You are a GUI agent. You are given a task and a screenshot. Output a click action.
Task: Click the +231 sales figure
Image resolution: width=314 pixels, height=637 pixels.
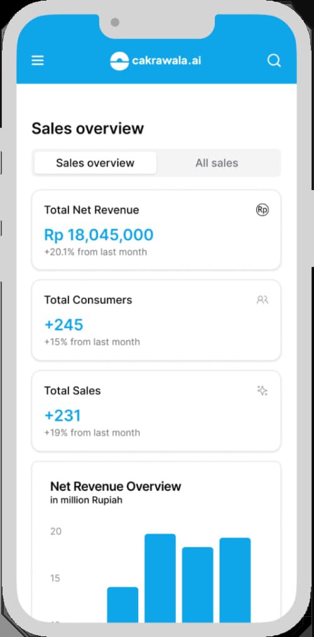tap(62, 415)
